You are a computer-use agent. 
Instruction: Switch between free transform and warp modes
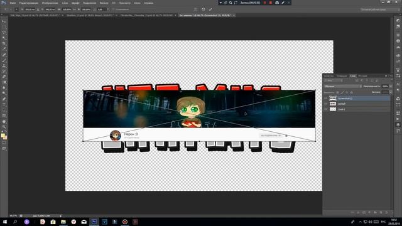click(x=195, y=9)
